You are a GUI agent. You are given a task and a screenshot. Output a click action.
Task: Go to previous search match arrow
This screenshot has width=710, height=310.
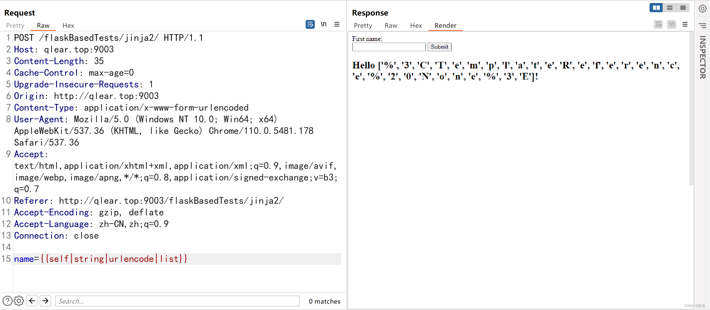pyautogui.click(x=32, y=301)
